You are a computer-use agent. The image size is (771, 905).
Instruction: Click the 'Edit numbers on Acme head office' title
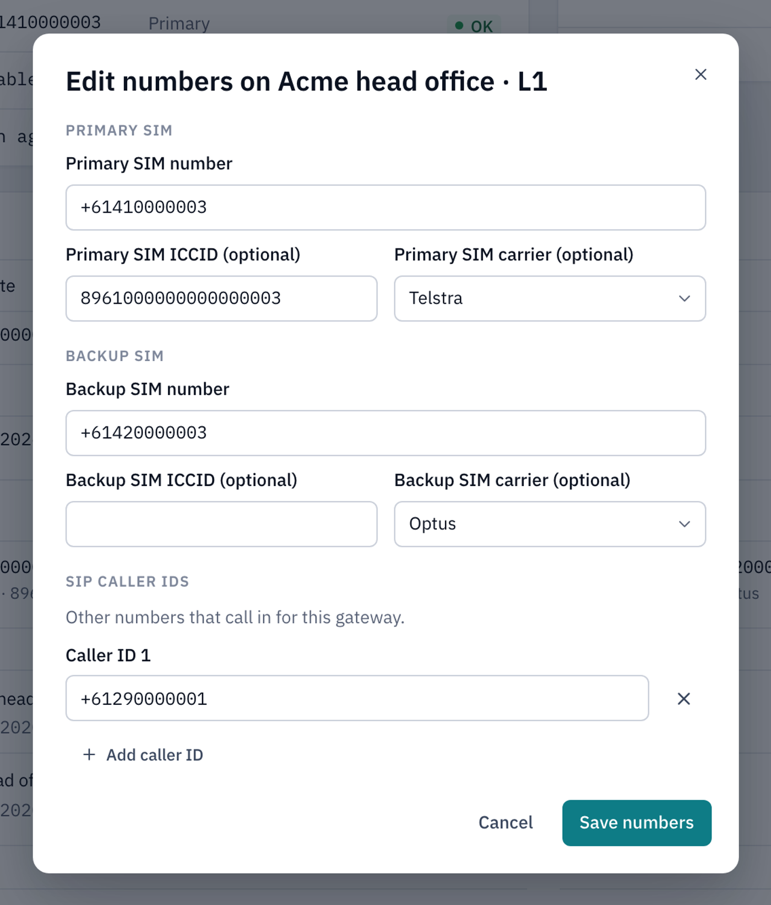tap(306, 82)
